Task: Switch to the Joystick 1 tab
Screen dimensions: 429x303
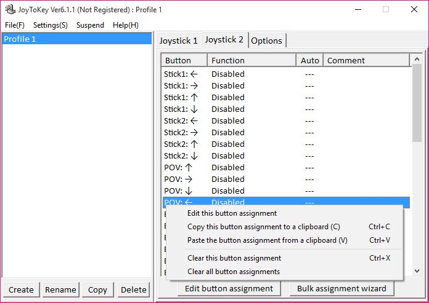Action: pos(178,41)
